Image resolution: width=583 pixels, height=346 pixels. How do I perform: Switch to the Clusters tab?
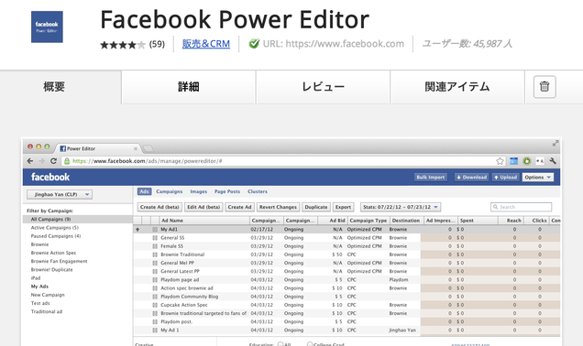(258, 191)
